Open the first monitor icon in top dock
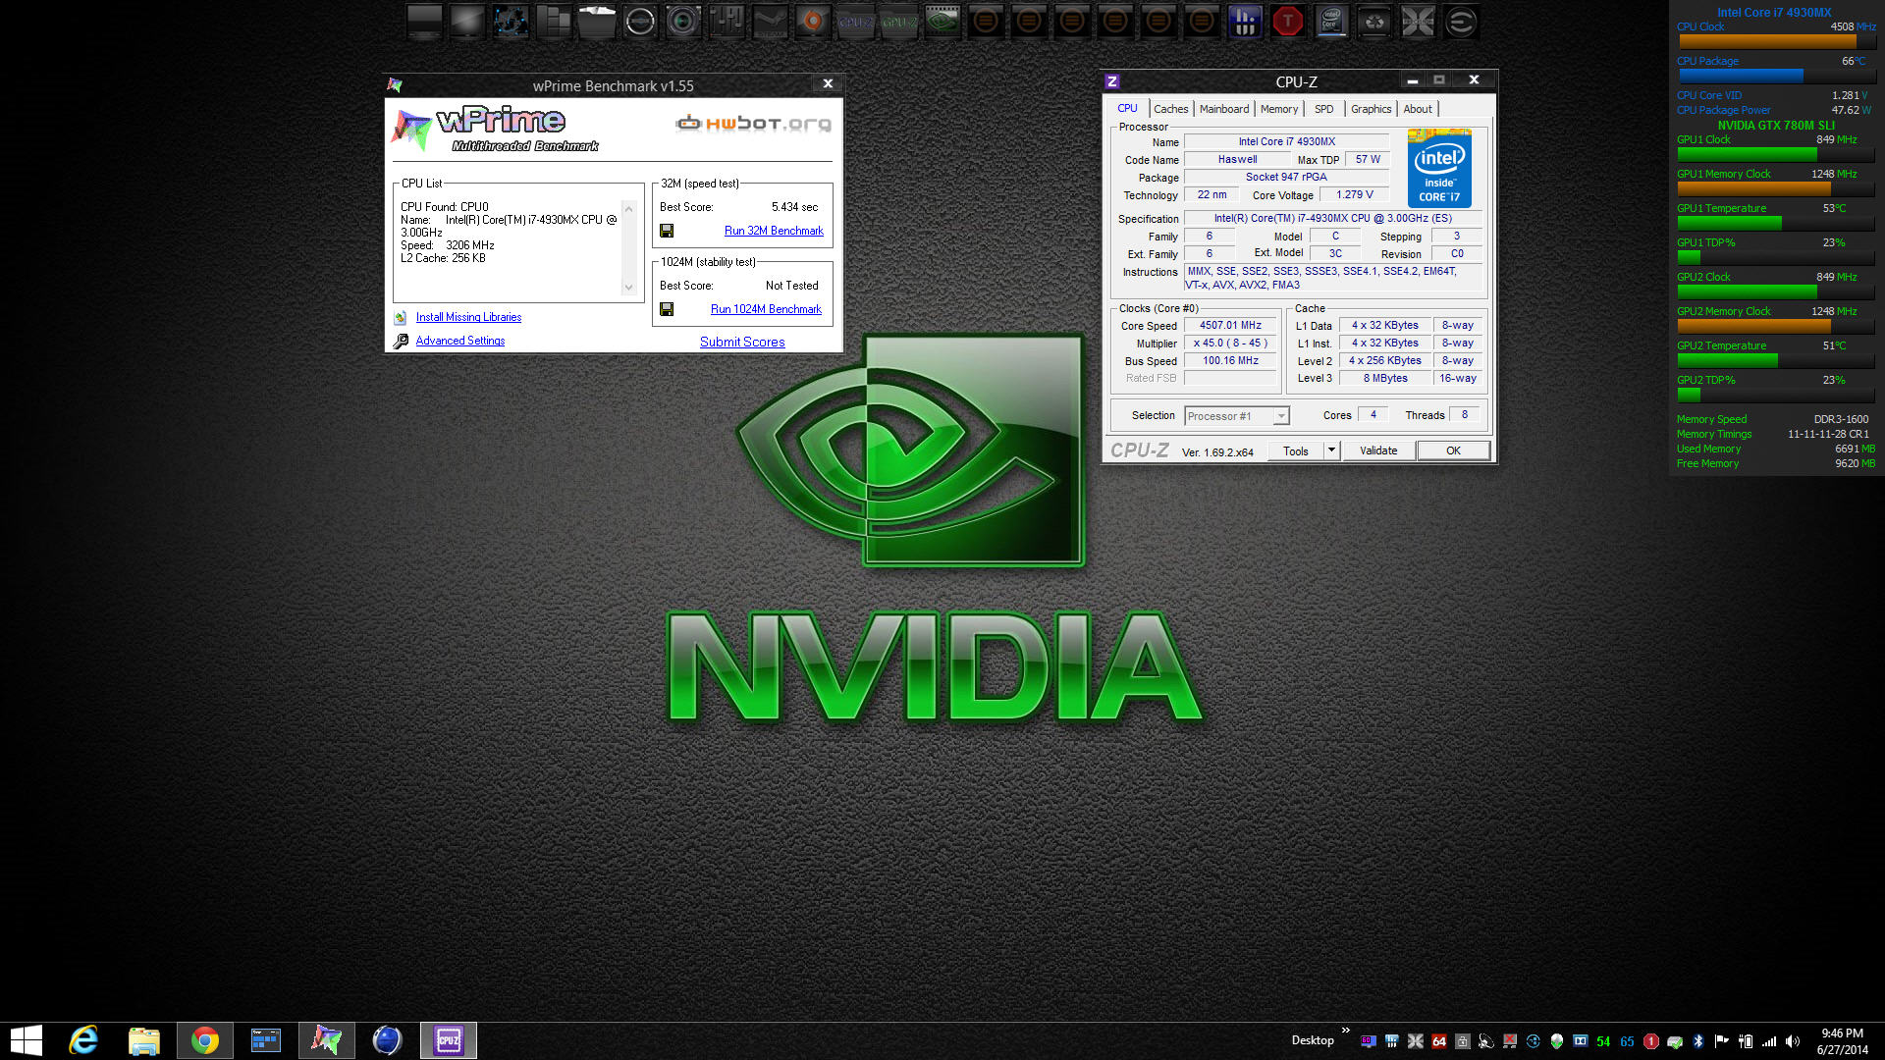 tap(424, 22)
